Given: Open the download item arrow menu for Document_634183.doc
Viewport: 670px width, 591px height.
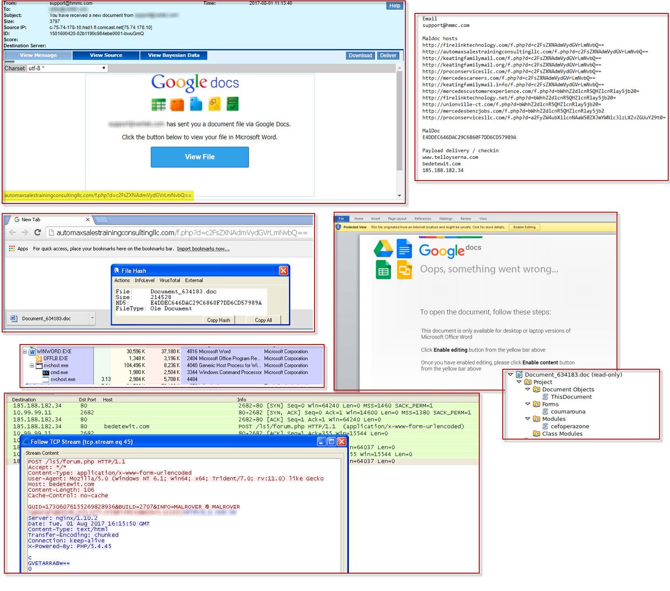Looking at the screenshot, I should click(92, 318).
